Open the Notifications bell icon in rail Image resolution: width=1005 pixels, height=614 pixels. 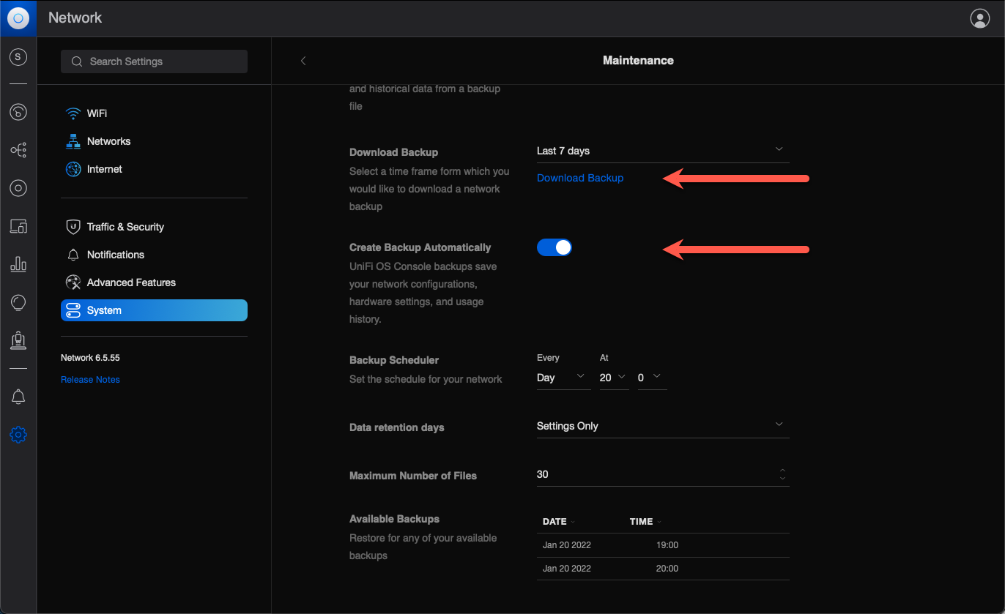(x=18, y=397)
